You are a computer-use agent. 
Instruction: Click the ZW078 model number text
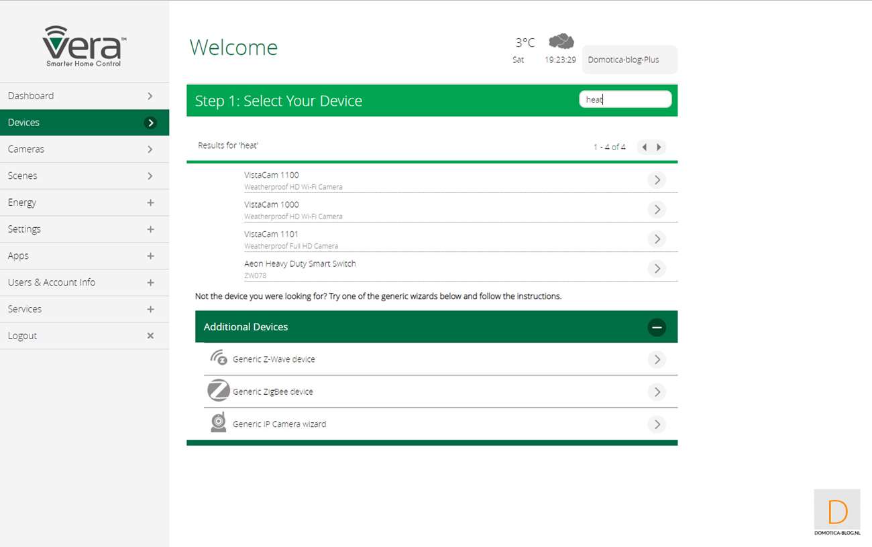(256, 276)
